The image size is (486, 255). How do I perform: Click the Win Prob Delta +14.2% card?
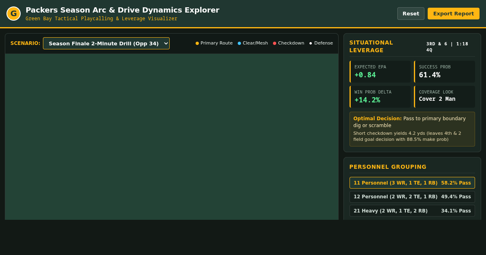coord(380,97)
